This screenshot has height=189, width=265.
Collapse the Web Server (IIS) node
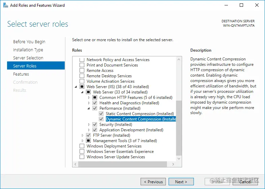[x=76, y=87]
